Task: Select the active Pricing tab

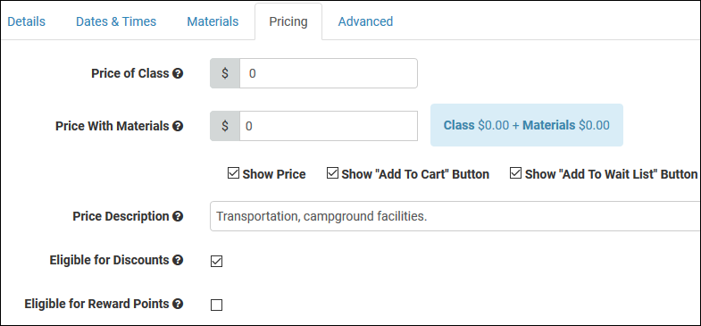Action: (x=288, y=22)
